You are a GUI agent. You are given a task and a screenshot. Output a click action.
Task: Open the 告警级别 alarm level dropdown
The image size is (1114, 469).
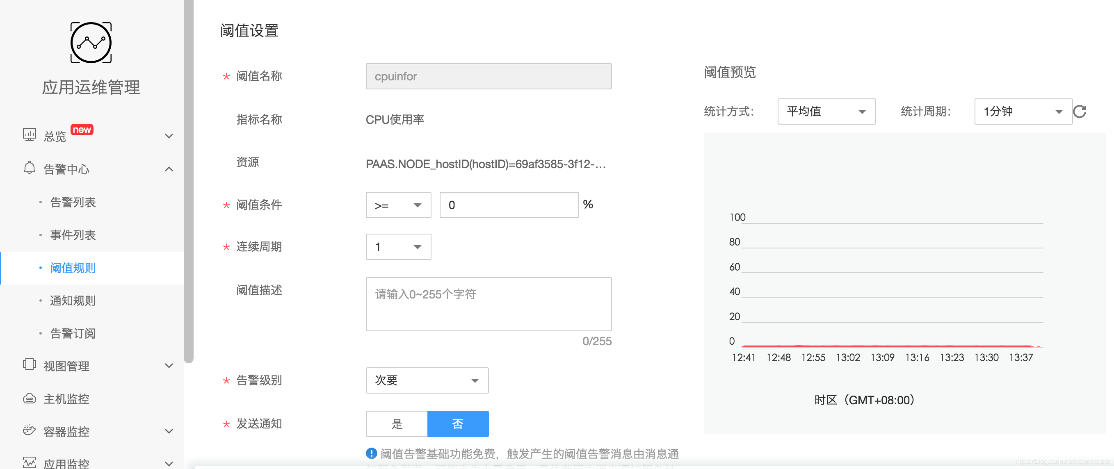[427, 380]
